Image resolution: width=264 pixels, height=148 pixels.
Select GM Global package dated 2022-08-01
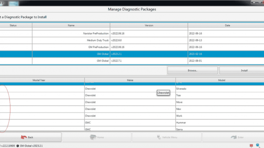pos(132,61)
